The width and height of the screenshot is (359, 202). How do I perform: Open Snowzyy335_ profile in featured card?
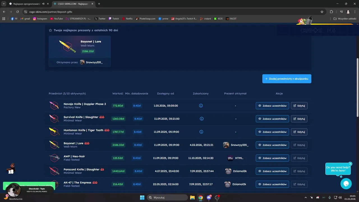(x=91, y=62)
